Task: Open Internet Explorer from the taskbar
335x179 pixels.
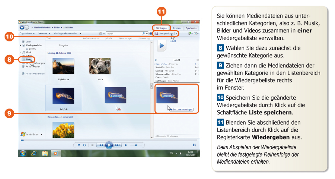Action: click(33, 153)
